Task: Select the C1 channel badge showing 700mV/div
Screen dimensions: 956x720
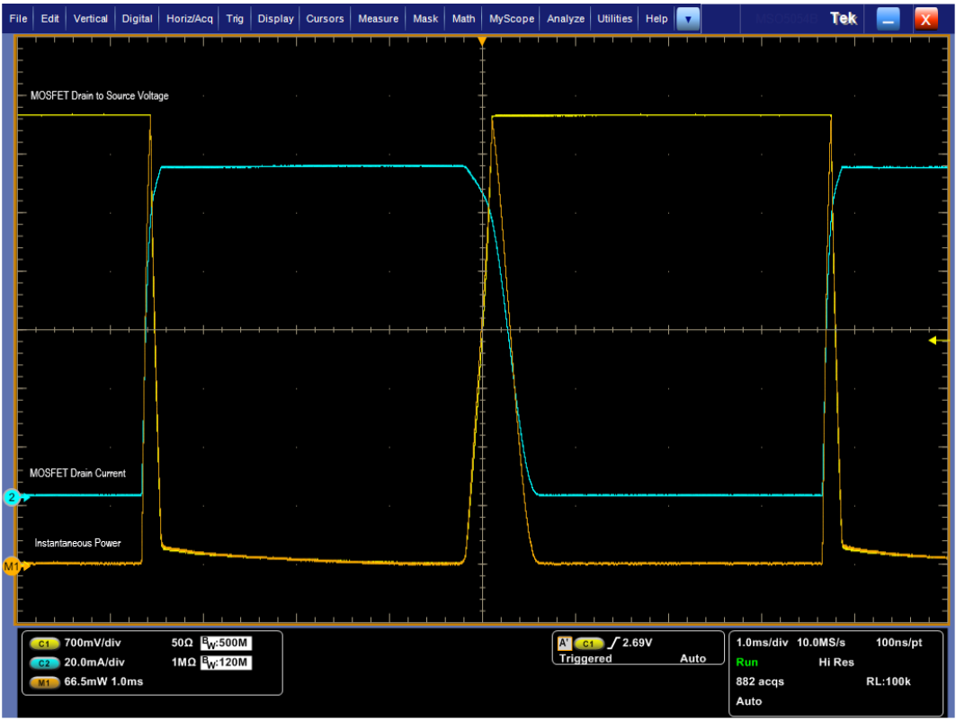Action: (x=43, y=643)
